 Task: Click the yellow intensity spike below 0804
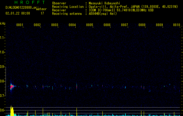77,112
